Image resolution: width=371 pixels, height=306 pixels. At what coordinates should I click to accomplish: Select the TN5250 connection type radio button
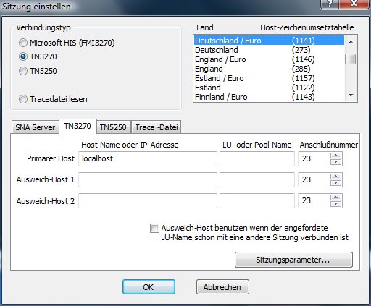coord(23,71)
